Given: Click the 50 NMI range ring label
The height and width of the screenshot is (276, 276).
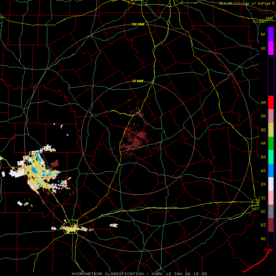Looking at the screenshot, I should [138, 81].
